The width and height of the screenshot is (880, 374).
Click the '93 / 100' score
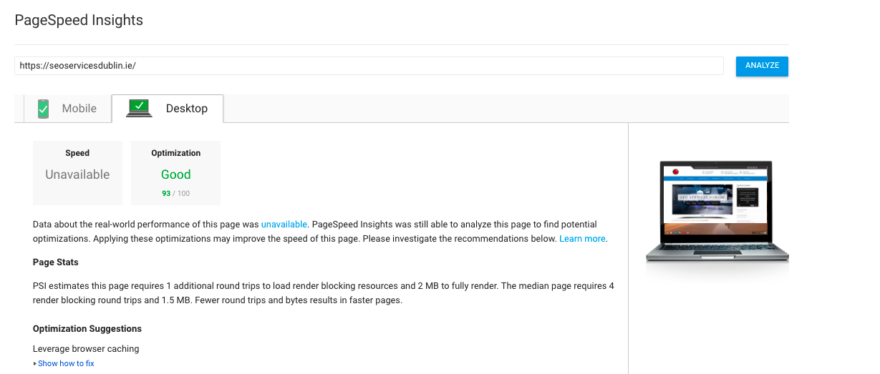coord(176,193)
